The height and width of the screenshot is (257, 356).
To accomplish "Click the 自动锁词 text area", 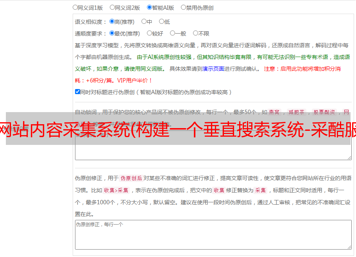I will point(213,145).
